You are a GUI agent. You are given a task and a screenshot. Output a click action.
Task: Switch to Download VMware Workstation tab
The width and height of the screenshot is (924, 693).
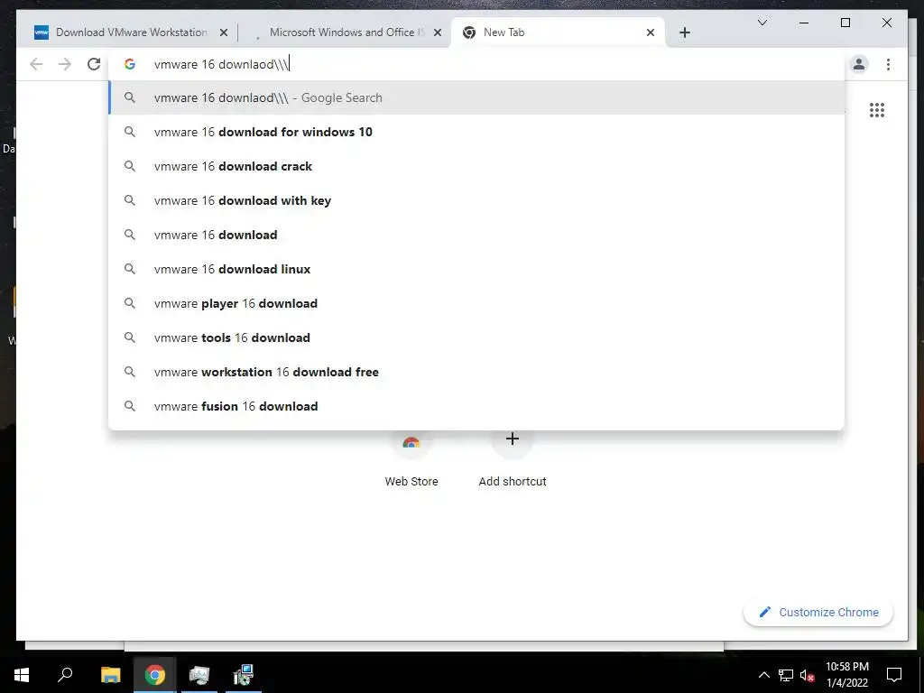click(x=132, y=32)
